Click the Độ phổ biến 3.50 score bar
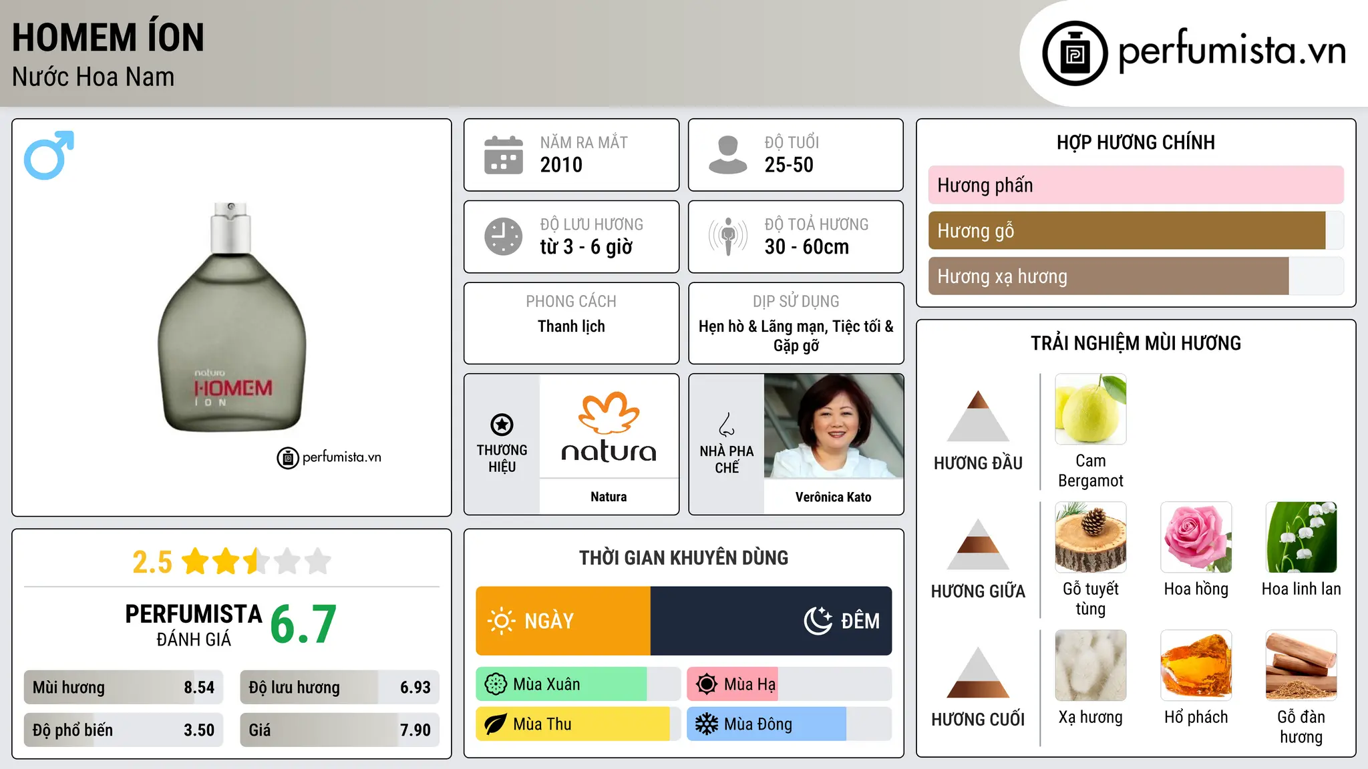The height and width of the screenshot is (769, 1368). click(124, 730)
